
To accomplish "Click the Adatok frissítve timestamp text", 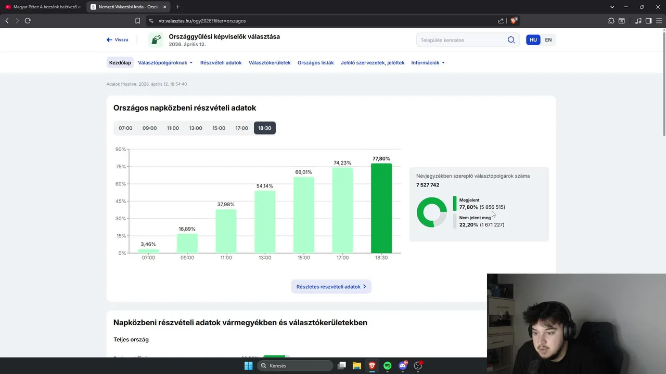I will [x=147, y=84].
